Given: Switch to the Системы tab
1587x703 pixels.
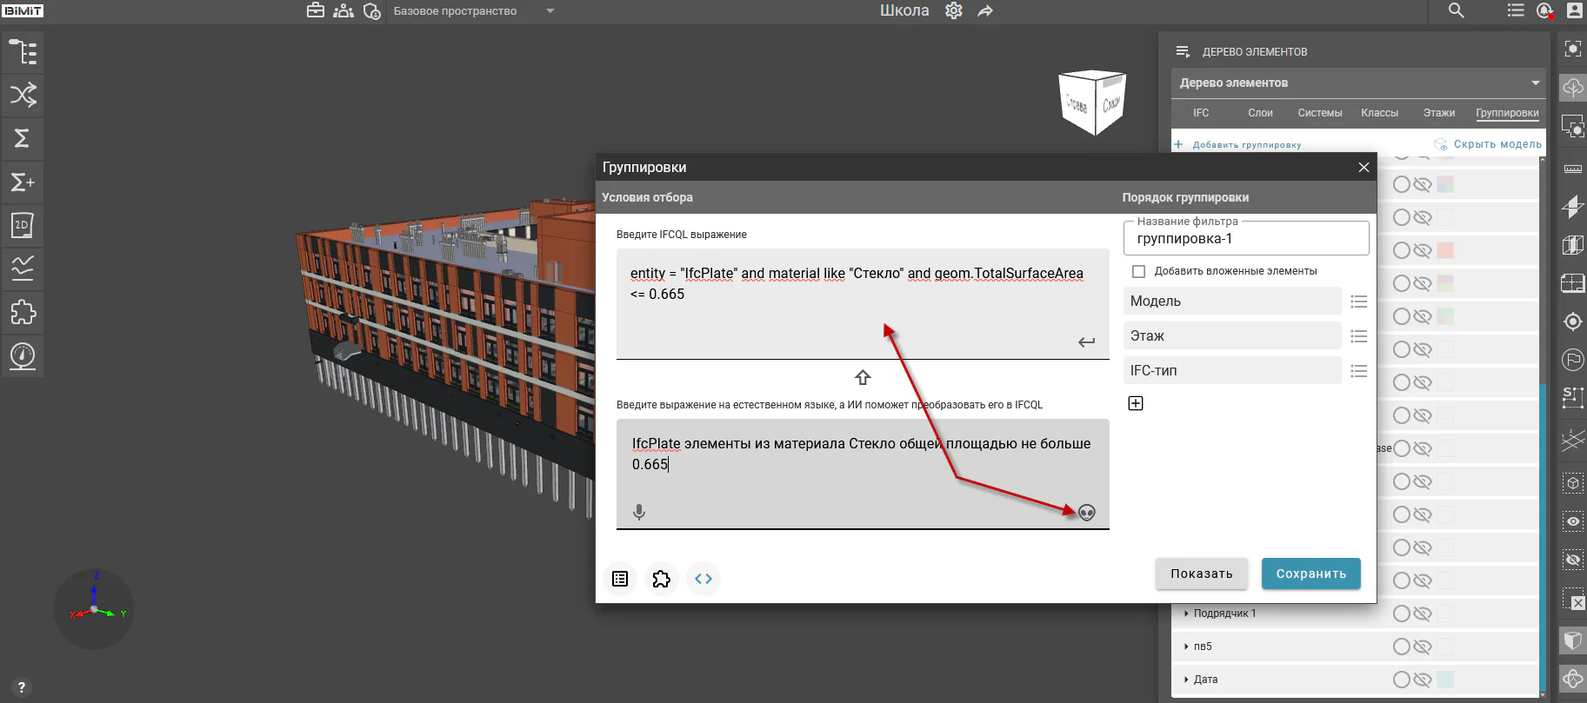Looking at the screenshot, I should (x=1320, y=113).
